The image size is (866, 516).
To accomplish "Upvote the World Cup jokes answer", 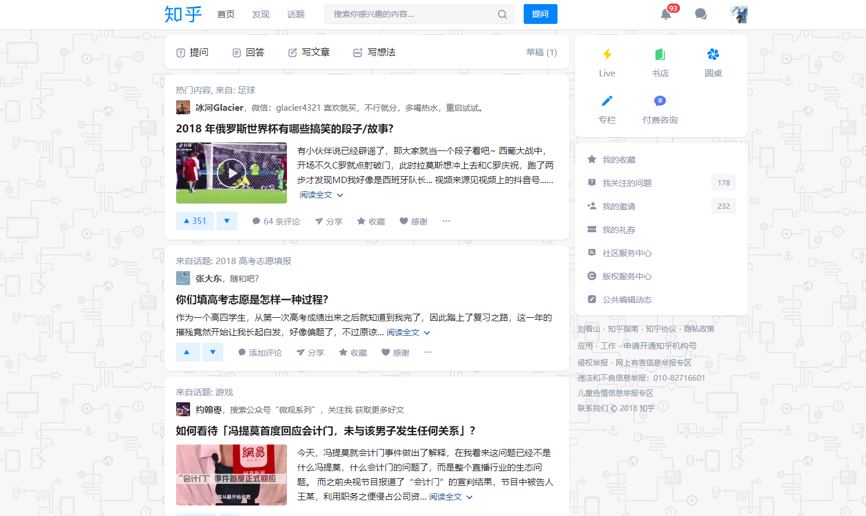I will pos(194,220).
